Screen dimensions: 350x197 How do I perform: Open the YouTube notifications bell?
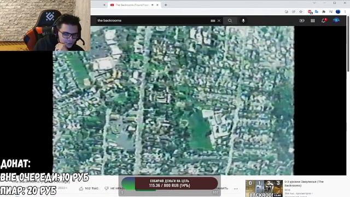point(324,21)
